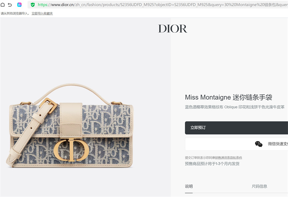Click the gold CD clasp on bag
Screen dimensions: 288x197
(71, 150)
